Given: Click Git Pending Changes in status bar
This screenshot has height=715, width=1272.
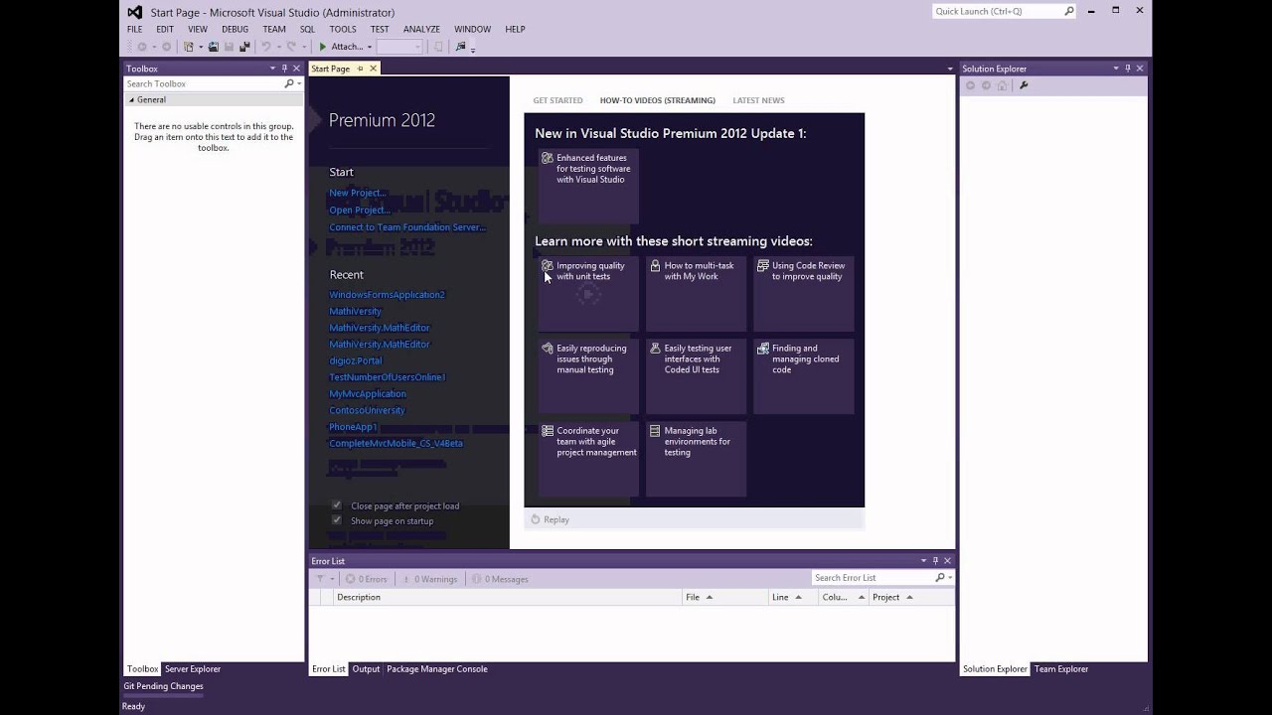Looking at the screenshot, I should pos(163,686).
